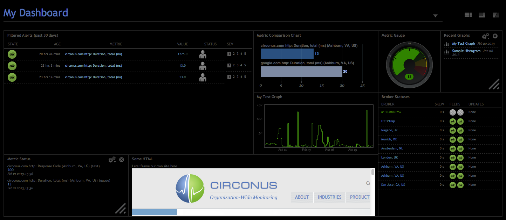506x220 pixels.
Task: Expand the My Dashboard dropdown arrow
Action: (435, 16)
